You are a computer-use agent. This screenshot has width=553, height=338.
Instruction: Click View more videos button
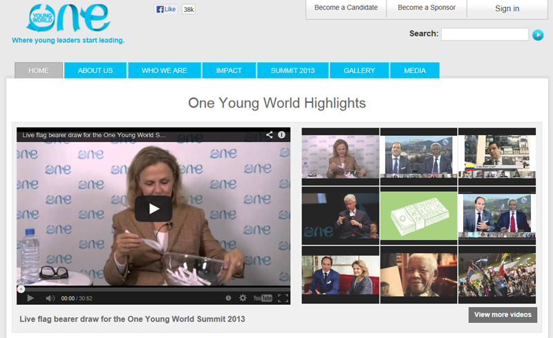coord(503,315)
